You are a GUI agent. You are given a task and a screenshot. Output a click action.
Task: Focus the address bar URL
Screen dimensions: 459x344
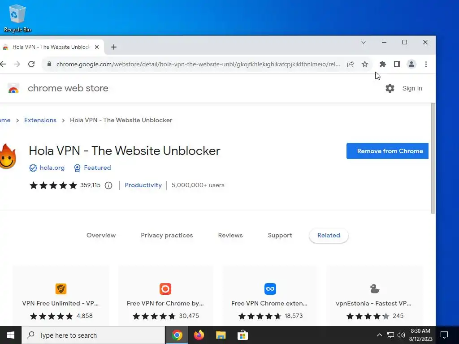(x=198, y=64)
